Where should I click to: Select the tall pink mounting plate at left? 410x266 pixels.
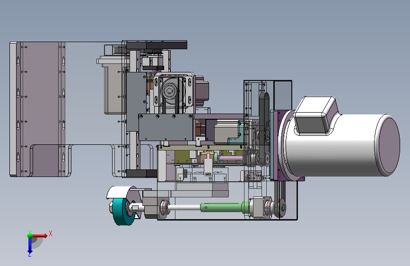click(x=41, y=109)
